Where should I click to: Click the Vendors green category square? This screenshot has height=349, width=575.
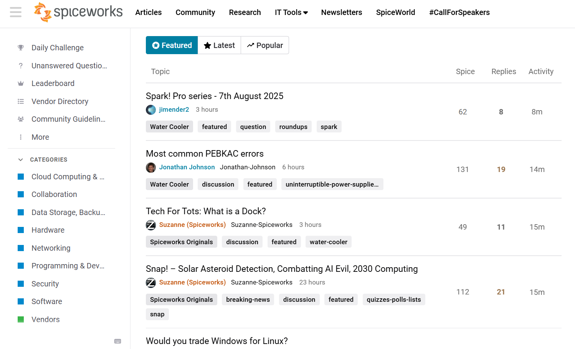[21, 319]
